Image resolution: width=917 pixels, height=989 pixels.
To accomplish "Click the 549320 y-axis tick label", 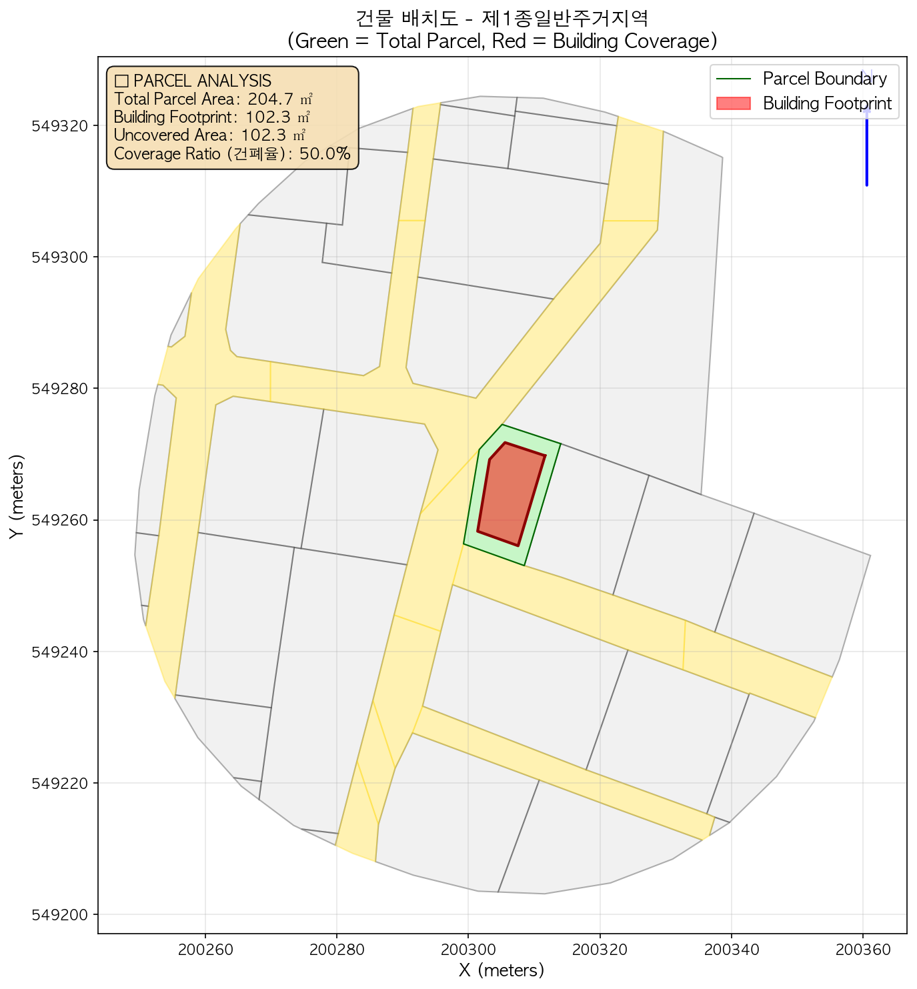I will (x=61, y=125).
